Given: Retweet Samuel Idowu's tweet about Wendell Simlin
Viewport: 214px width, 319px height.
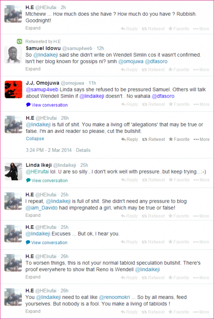Looking at the screenshot, I should point(153,69).
